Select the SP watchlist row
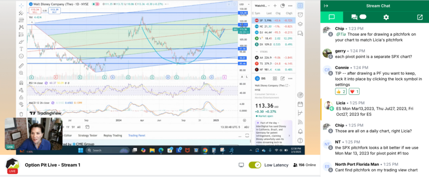The width and height of the screenshot is (429, 177). [274, 20]
